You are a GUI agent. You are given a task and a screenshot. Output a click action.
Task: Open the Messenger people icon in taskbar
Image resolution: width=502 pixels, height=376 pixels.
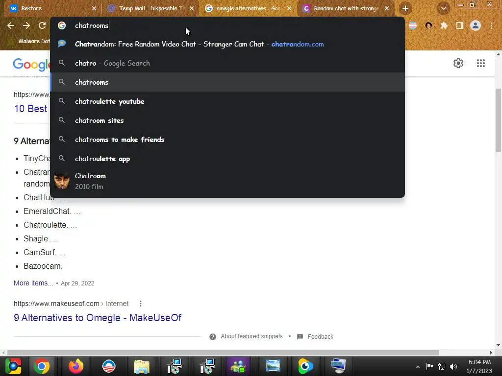[238, 366]
